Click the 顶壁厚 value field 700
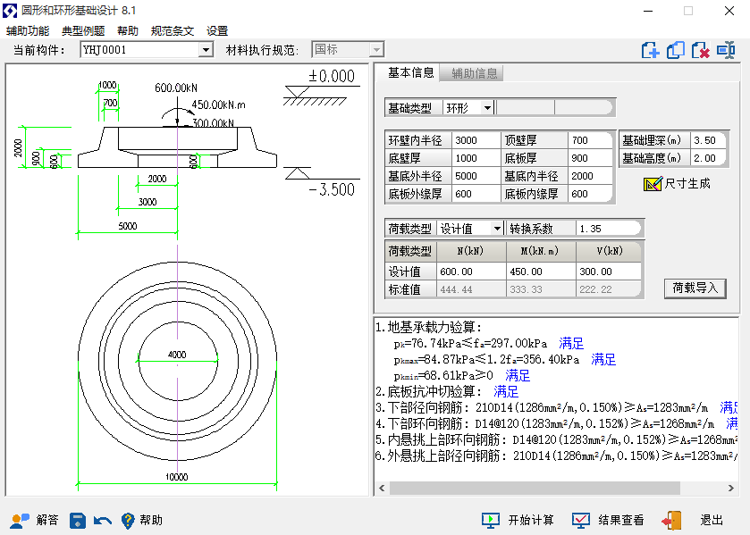This screenshot has width=750, height=535. point(590,140)
